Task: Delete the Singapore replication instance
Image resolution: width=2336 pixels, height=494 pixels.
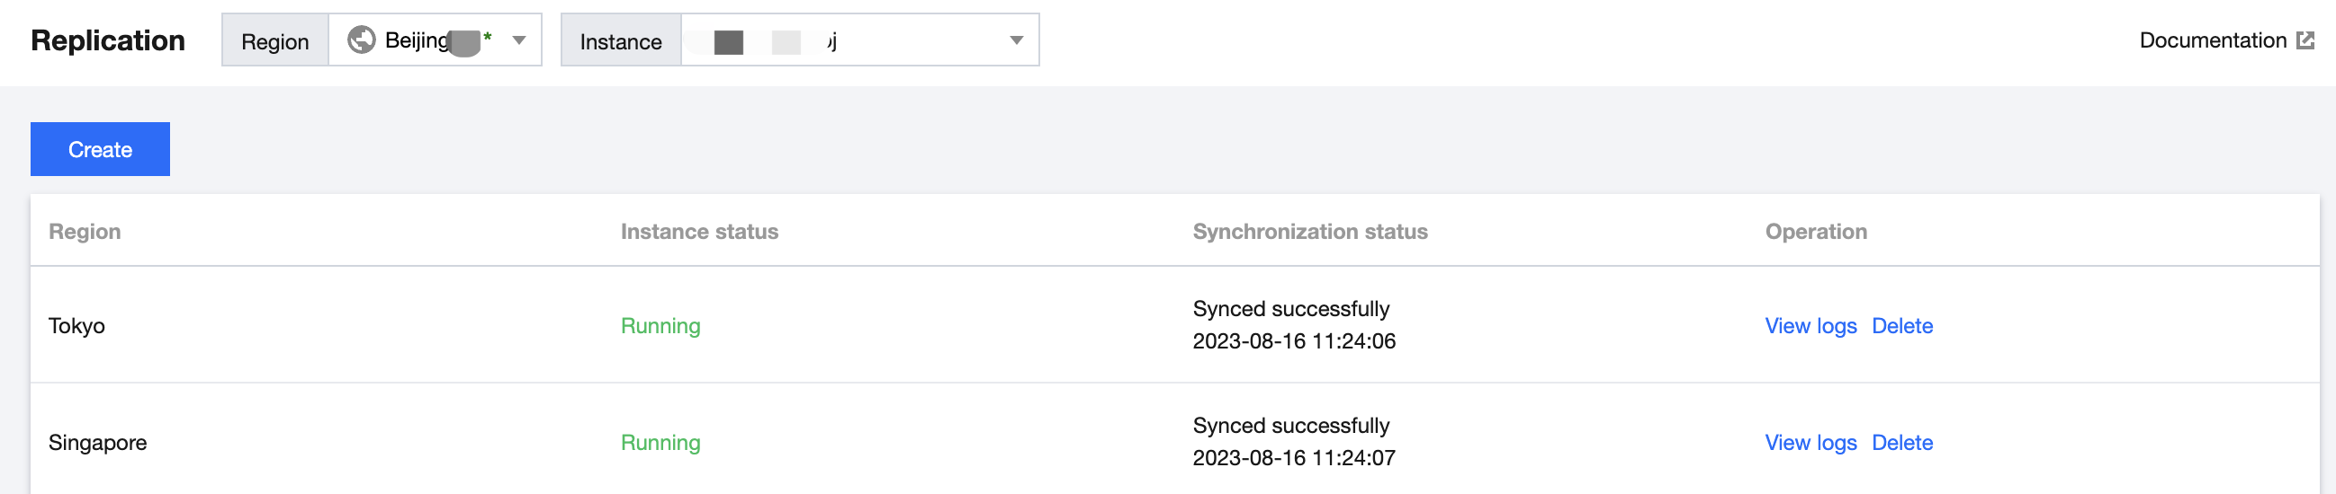Action: [1901, 443]
